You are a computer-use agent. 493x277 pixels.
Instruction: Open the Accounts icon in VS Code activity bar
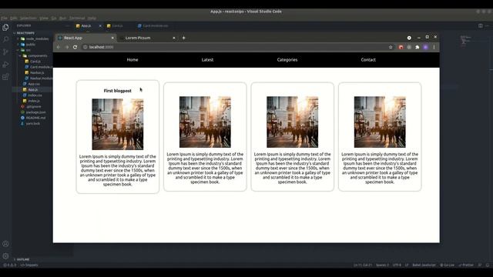click(5, 244)
